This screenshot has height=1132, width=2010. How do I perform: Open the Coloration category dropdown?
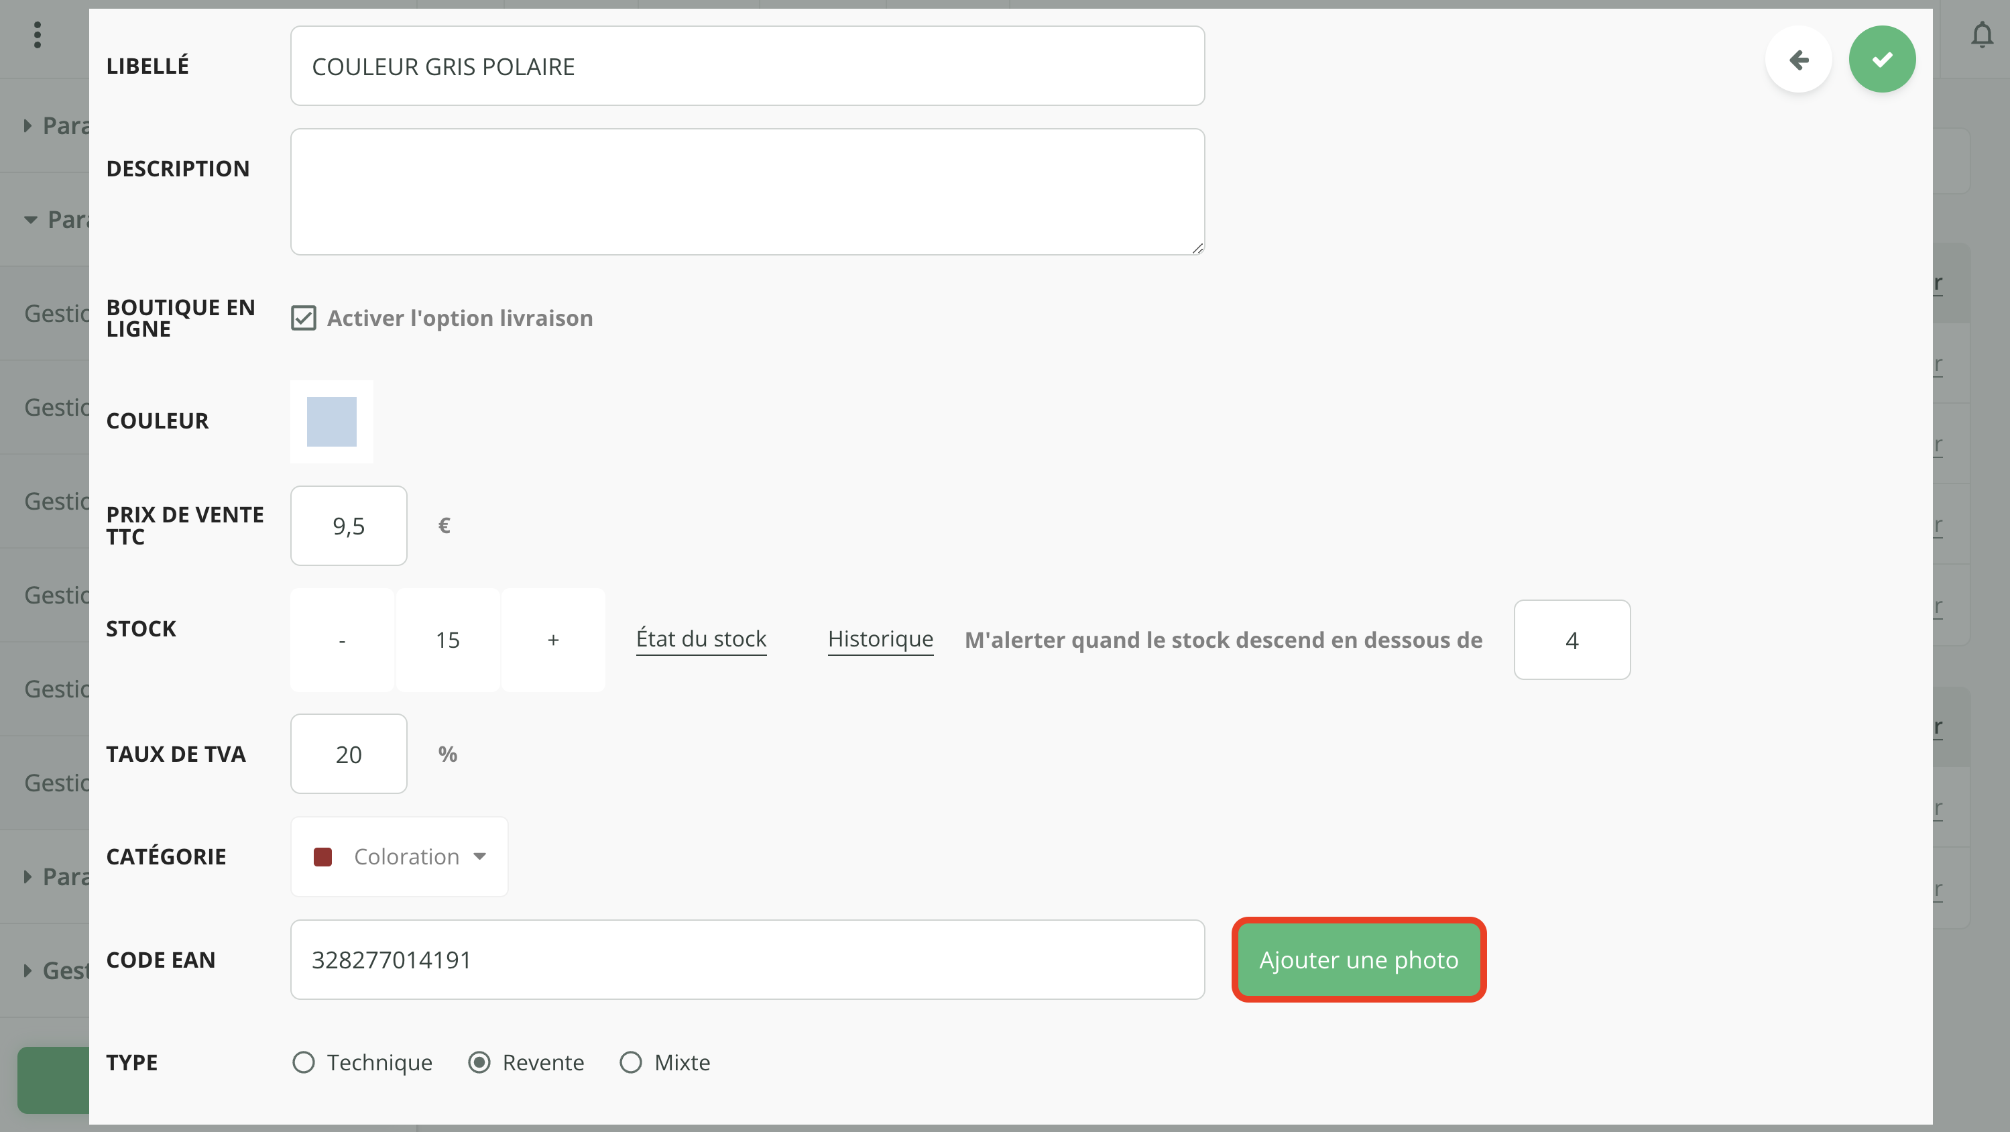[400, 856]
